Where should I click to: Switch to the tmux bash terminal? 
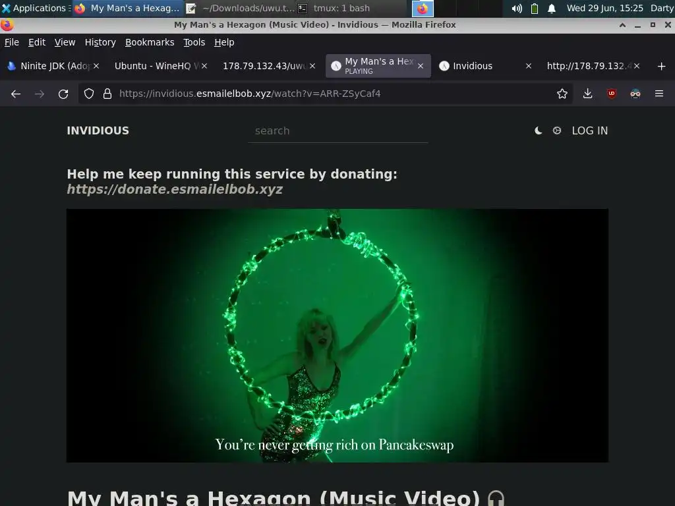pos(334,8)
